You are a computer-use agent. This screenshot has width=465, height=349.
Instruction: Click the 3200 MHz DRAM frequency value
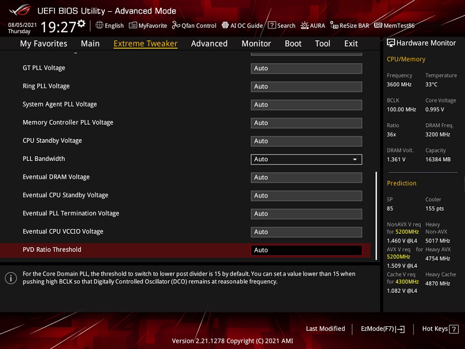pos(438,135)
